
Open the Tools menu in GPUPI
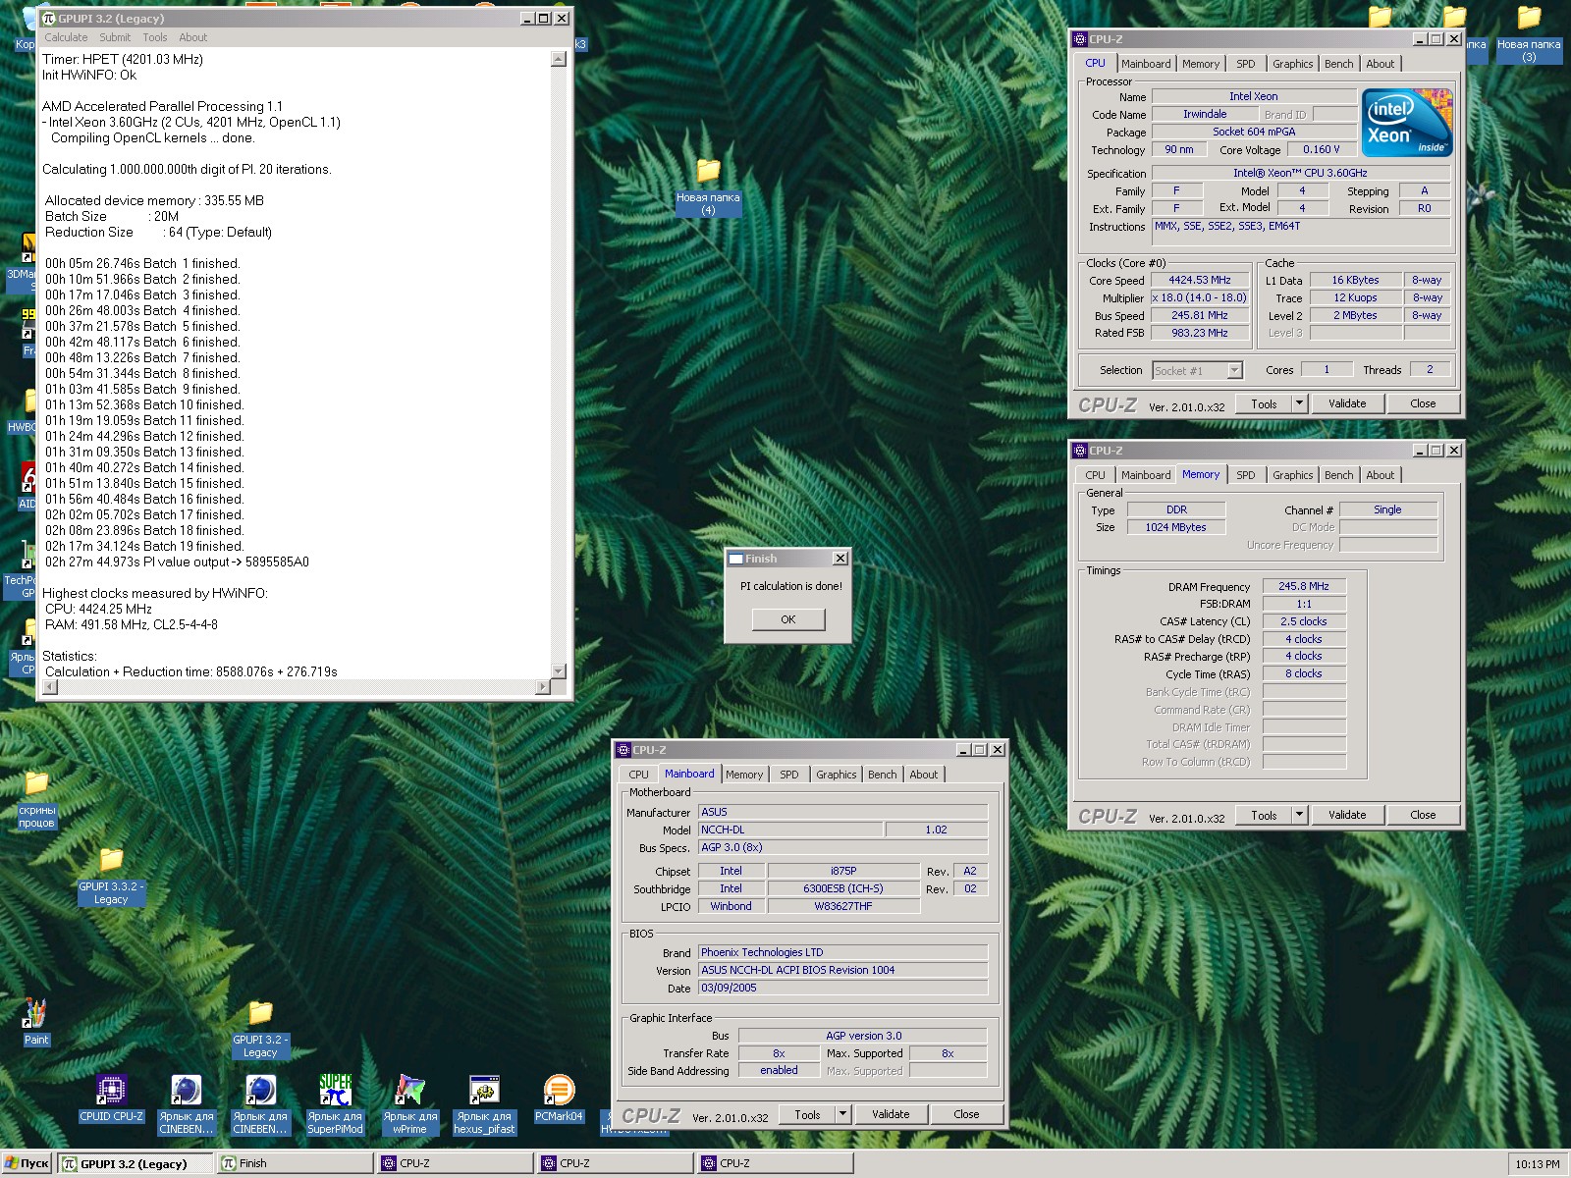click(x=155, y=37)
